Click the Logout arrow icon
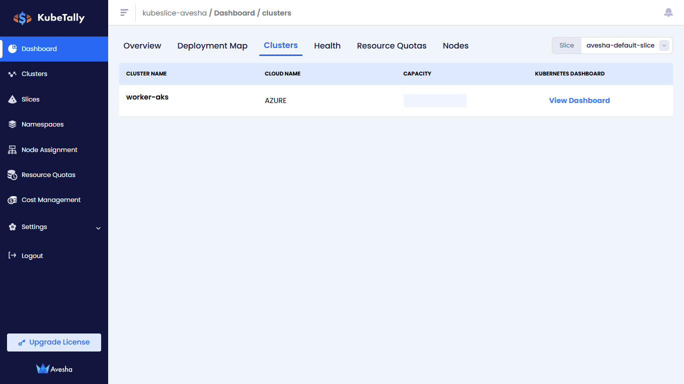The width and height of the screenshot is (684, 384). pos(13,255)
